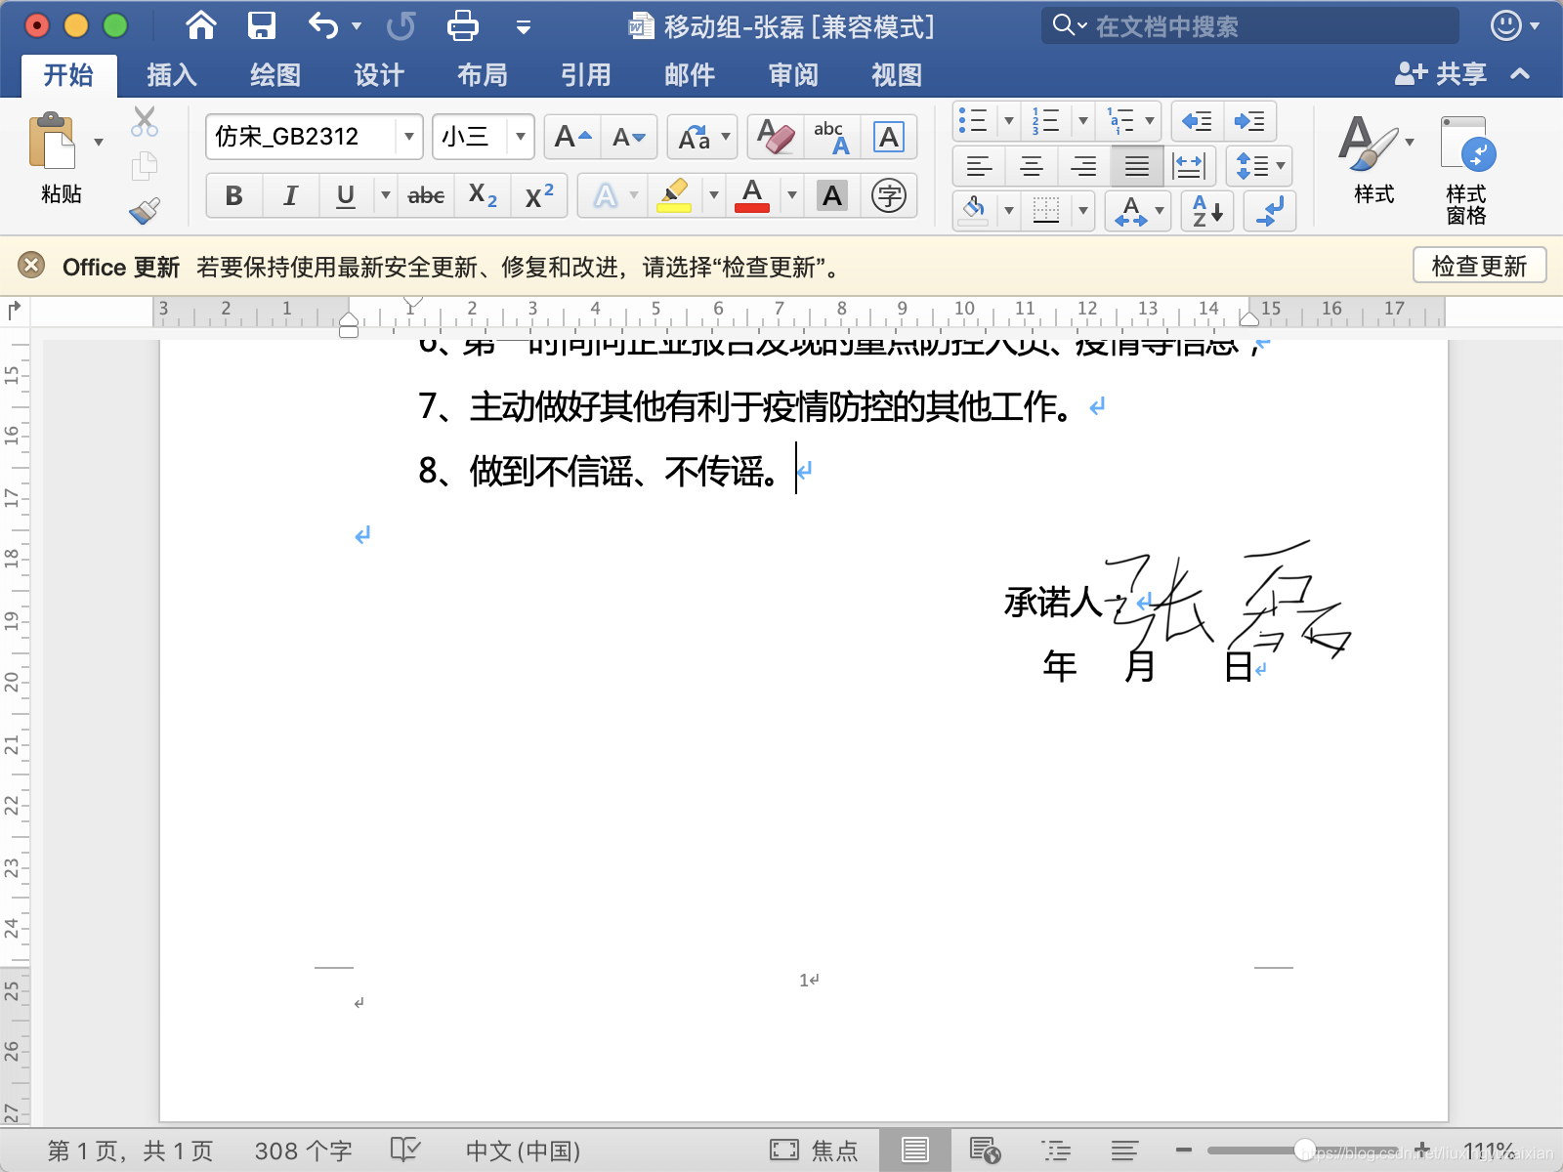Select the Format Painter tool

144,211
